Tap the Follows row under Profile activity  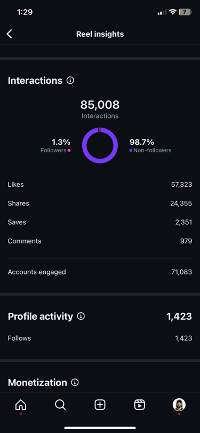(100, 338)
